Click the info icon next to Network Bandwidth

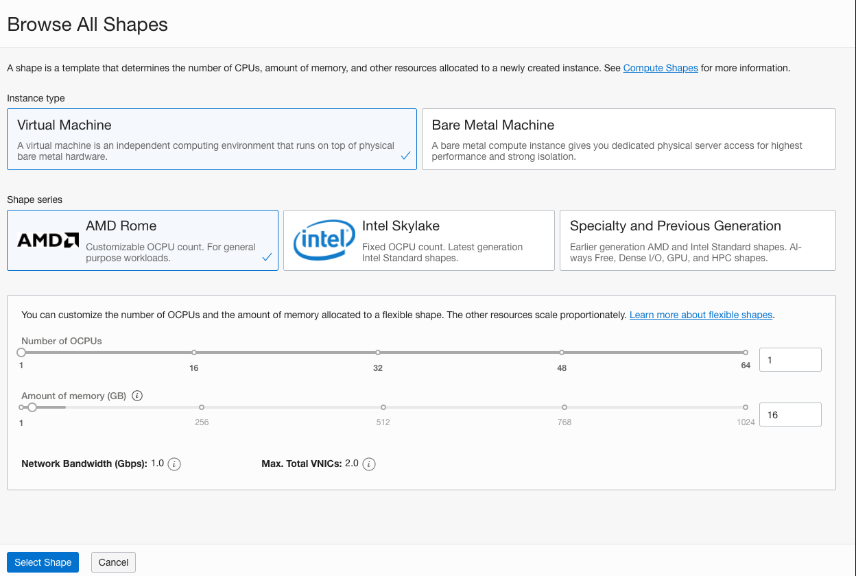[x=174, y=464]
